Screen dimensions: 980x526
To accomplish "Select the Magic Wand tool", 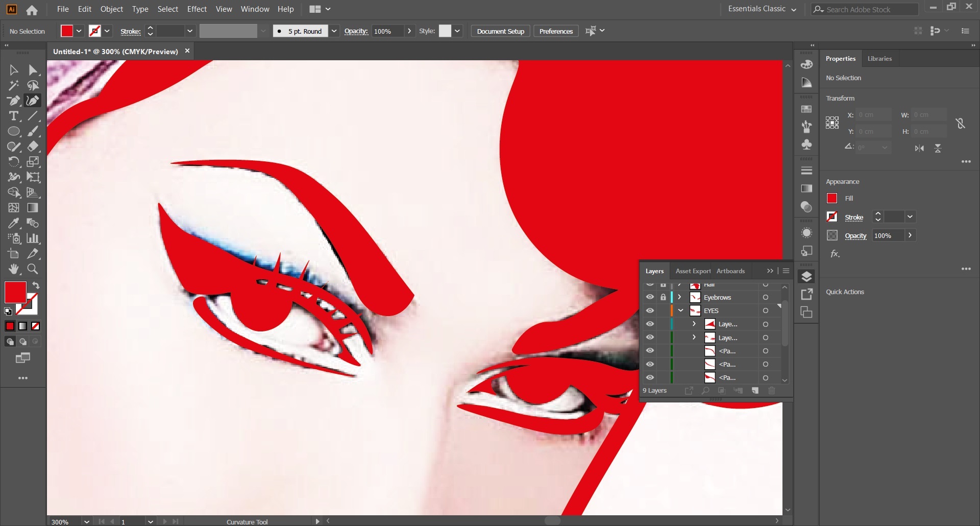I will 14,85.
